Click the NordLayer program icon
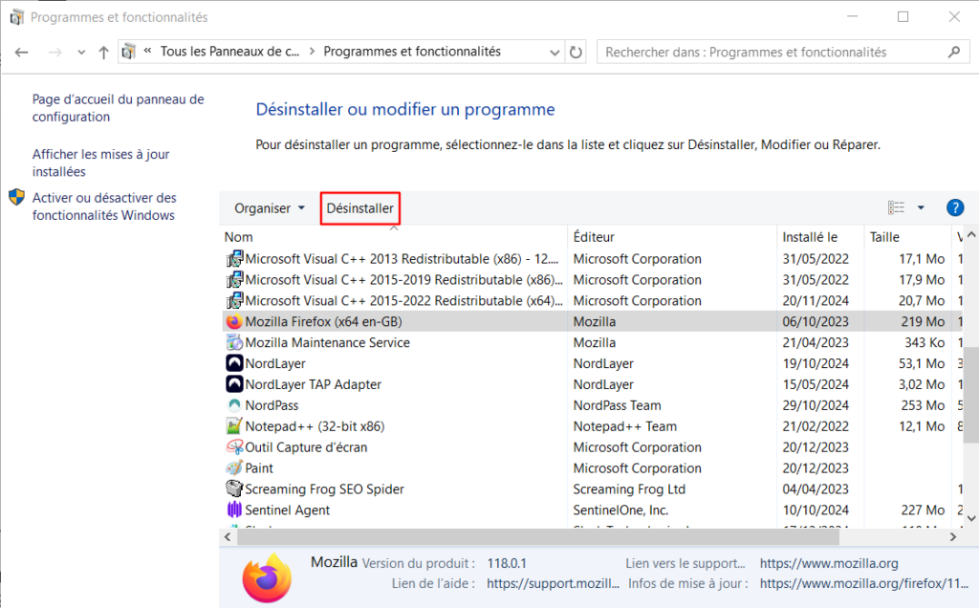Image resolution: width=979 pixels, height=608 pixels. click(x=234, y=363)
